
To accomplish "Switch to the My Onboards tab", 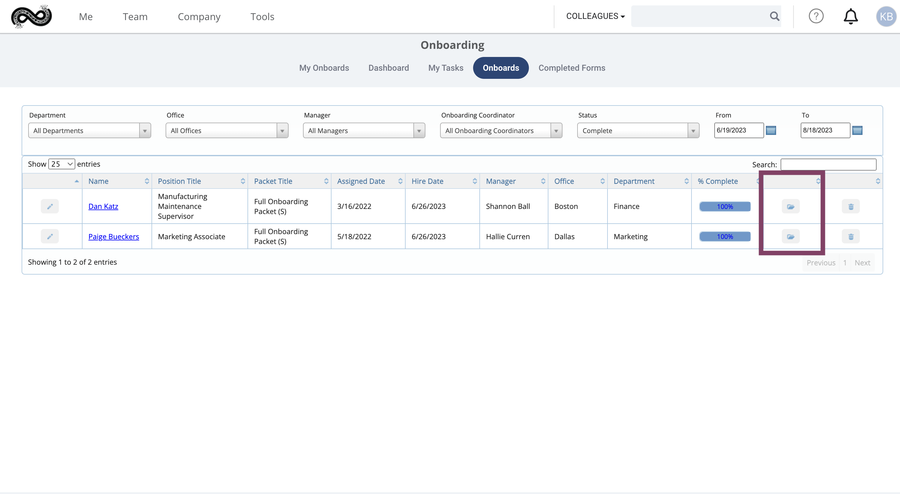I will coord(324,68).
